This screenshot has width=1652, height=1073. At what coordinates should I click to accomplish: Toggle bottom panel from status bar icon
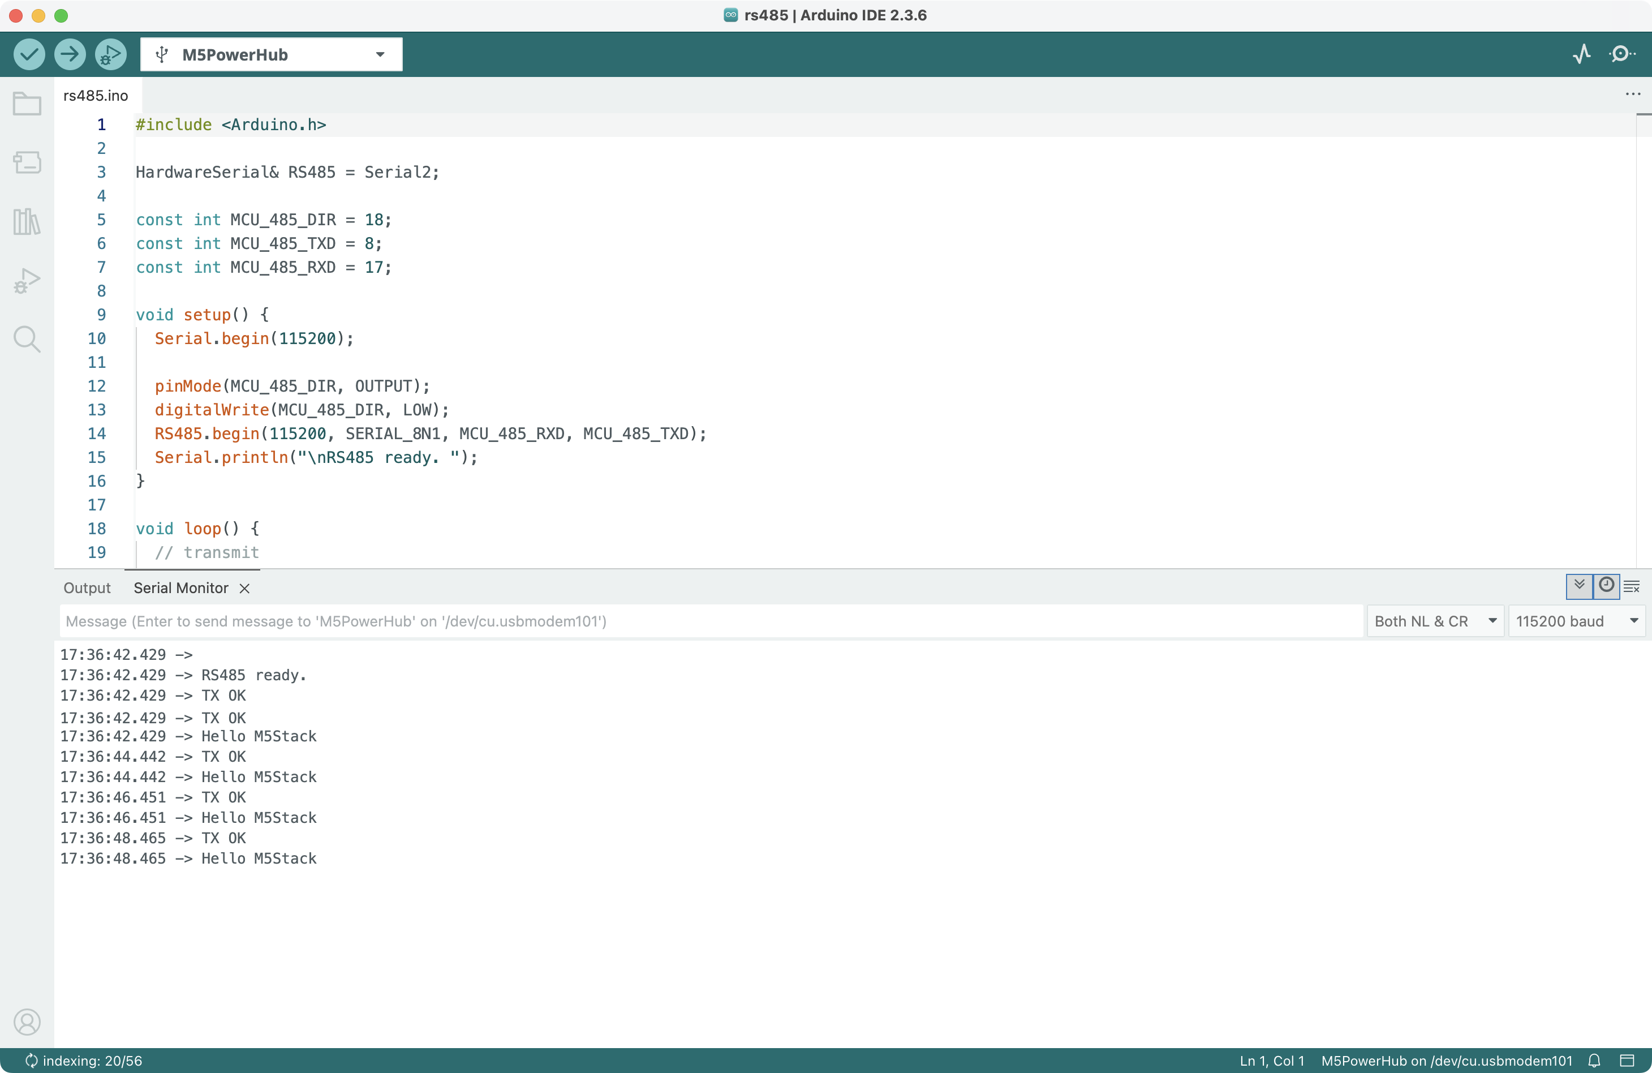(x=1627, y=1061)
